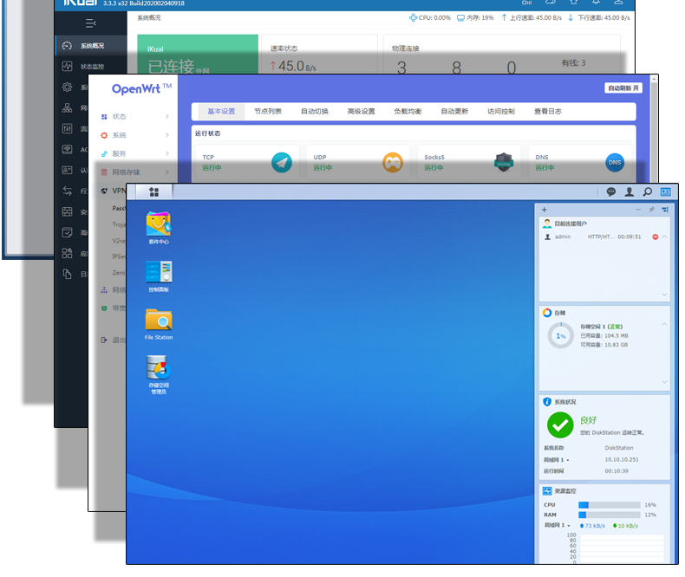Image resolution: width=685 pixels, height=577 pixels.
Task: Select 系统概况 in the iKuai sidebar
Action: [x=91, y=45]
